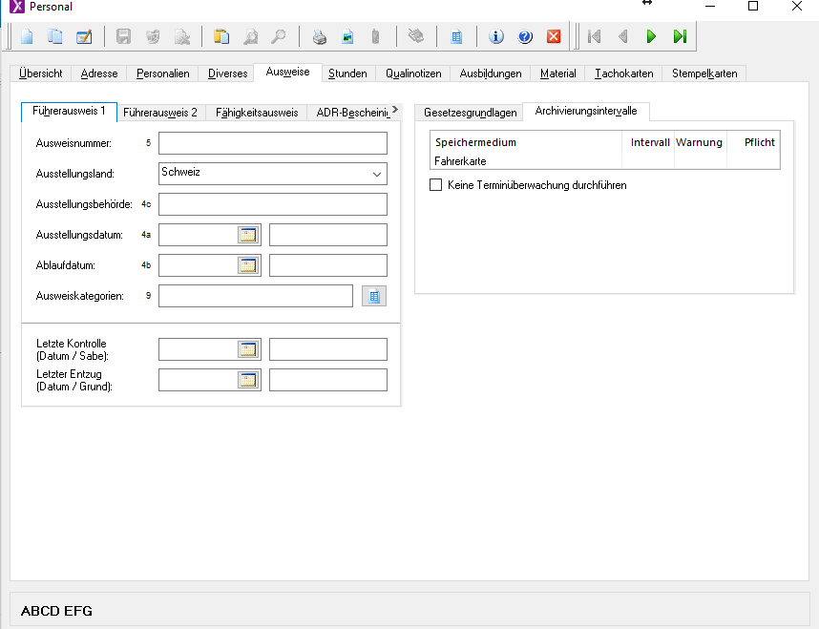Jump to last record with green arrow
This screenshot has height=629, width=819.
tap(680, 37)
